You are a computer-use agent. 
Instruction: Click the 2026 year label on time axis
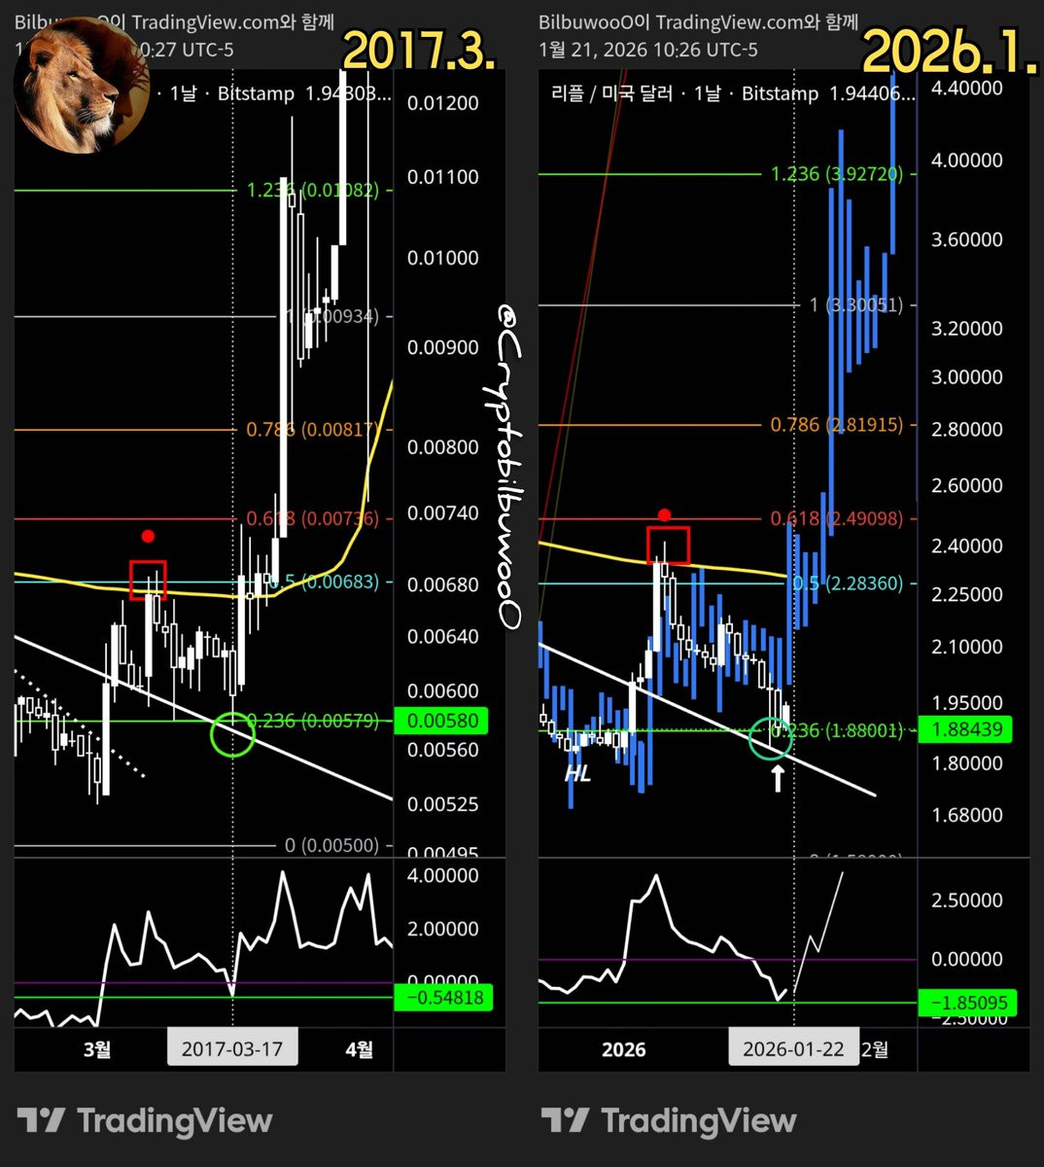click(623, 1049)
